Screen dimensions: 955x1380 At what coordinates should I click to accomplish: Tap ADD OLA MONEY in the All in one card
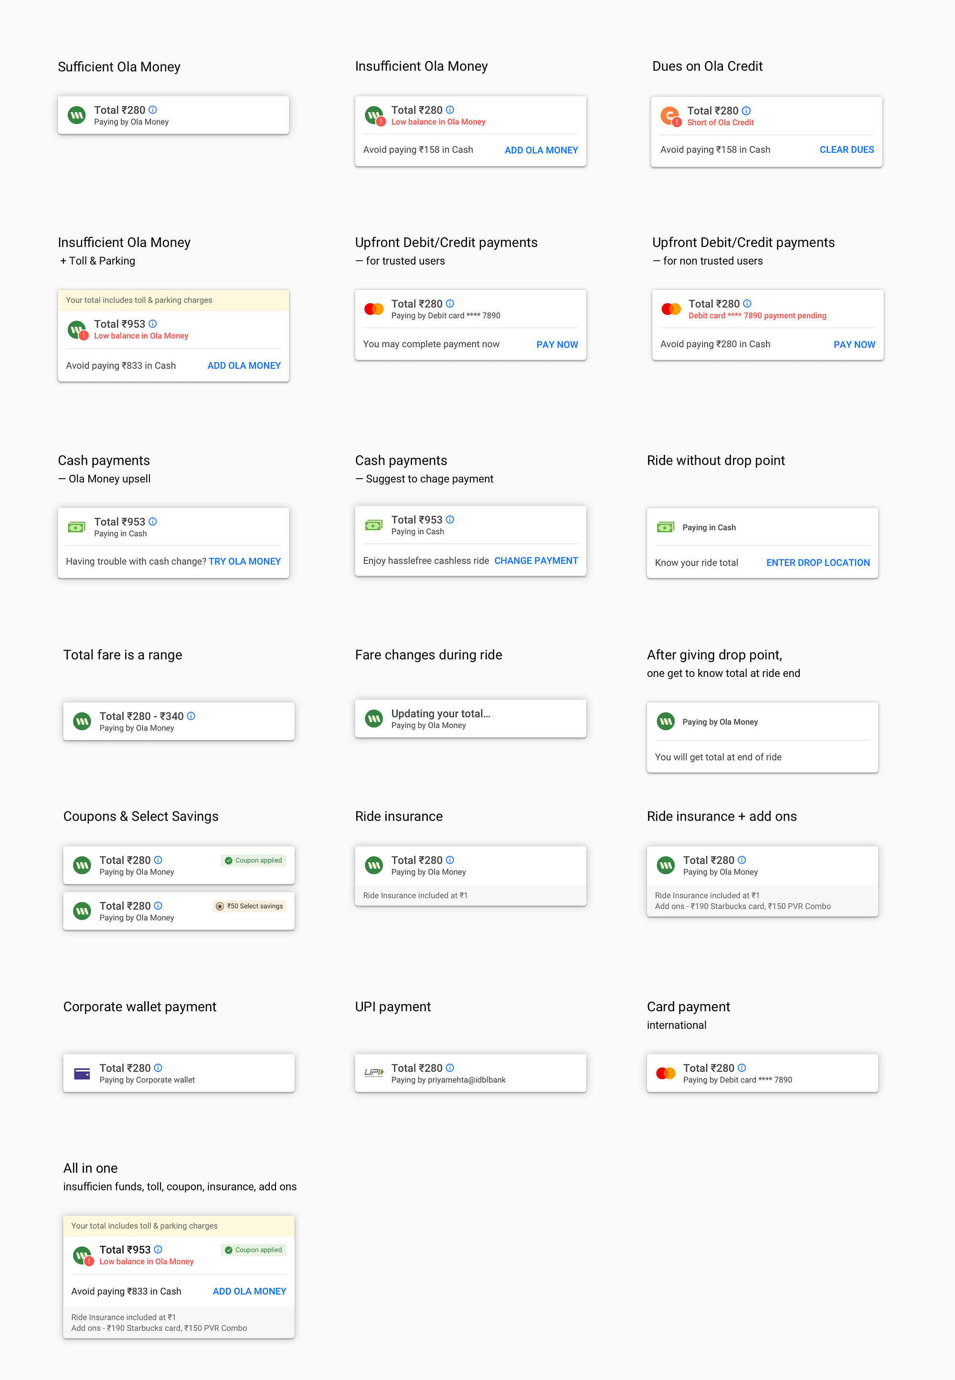[250, 1292]
